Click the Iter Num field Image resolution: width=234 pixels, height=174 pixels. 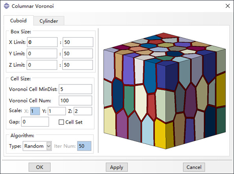click(84, 146)
